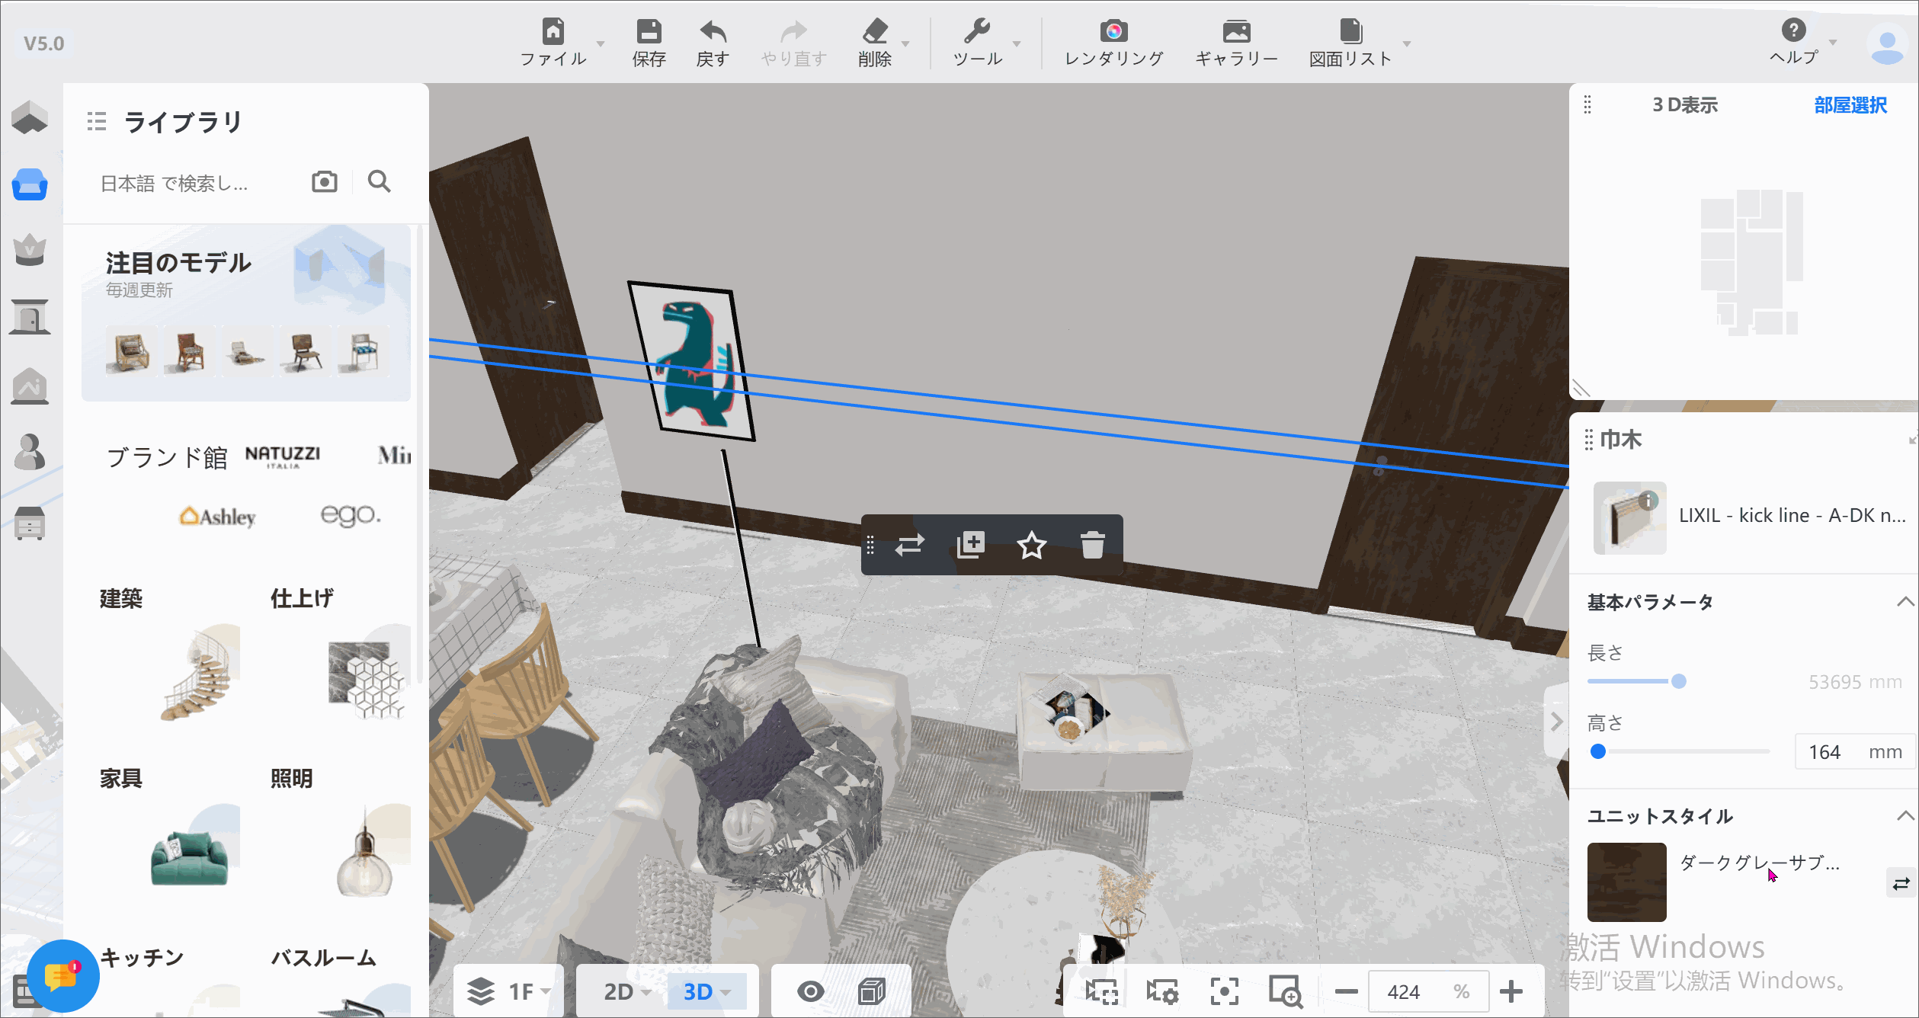Open the ツール wrench menu
Screen dimensions: 1919x1018
pos(977,43)
